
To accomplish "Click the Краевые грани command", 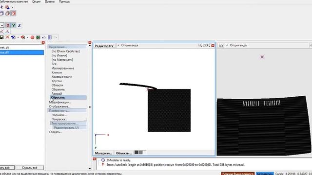I will pyautogui.click(x=62, y=77).
